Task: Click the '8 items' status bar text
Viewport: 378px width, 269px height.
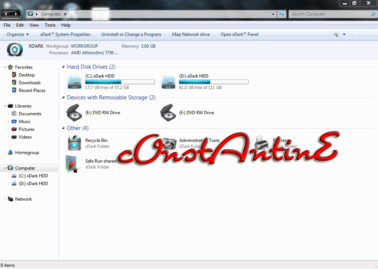Action: click(x=8, y=265)
